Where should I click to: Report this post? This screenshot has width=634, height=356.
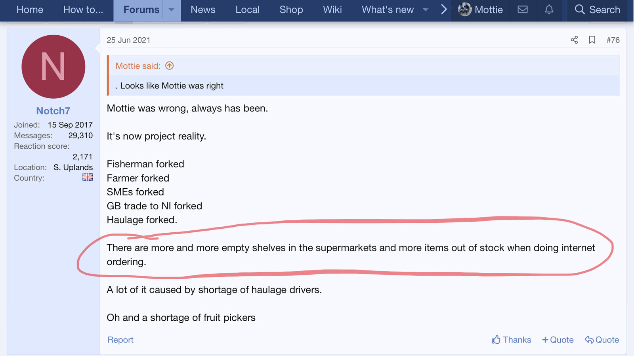coord(120,340)
